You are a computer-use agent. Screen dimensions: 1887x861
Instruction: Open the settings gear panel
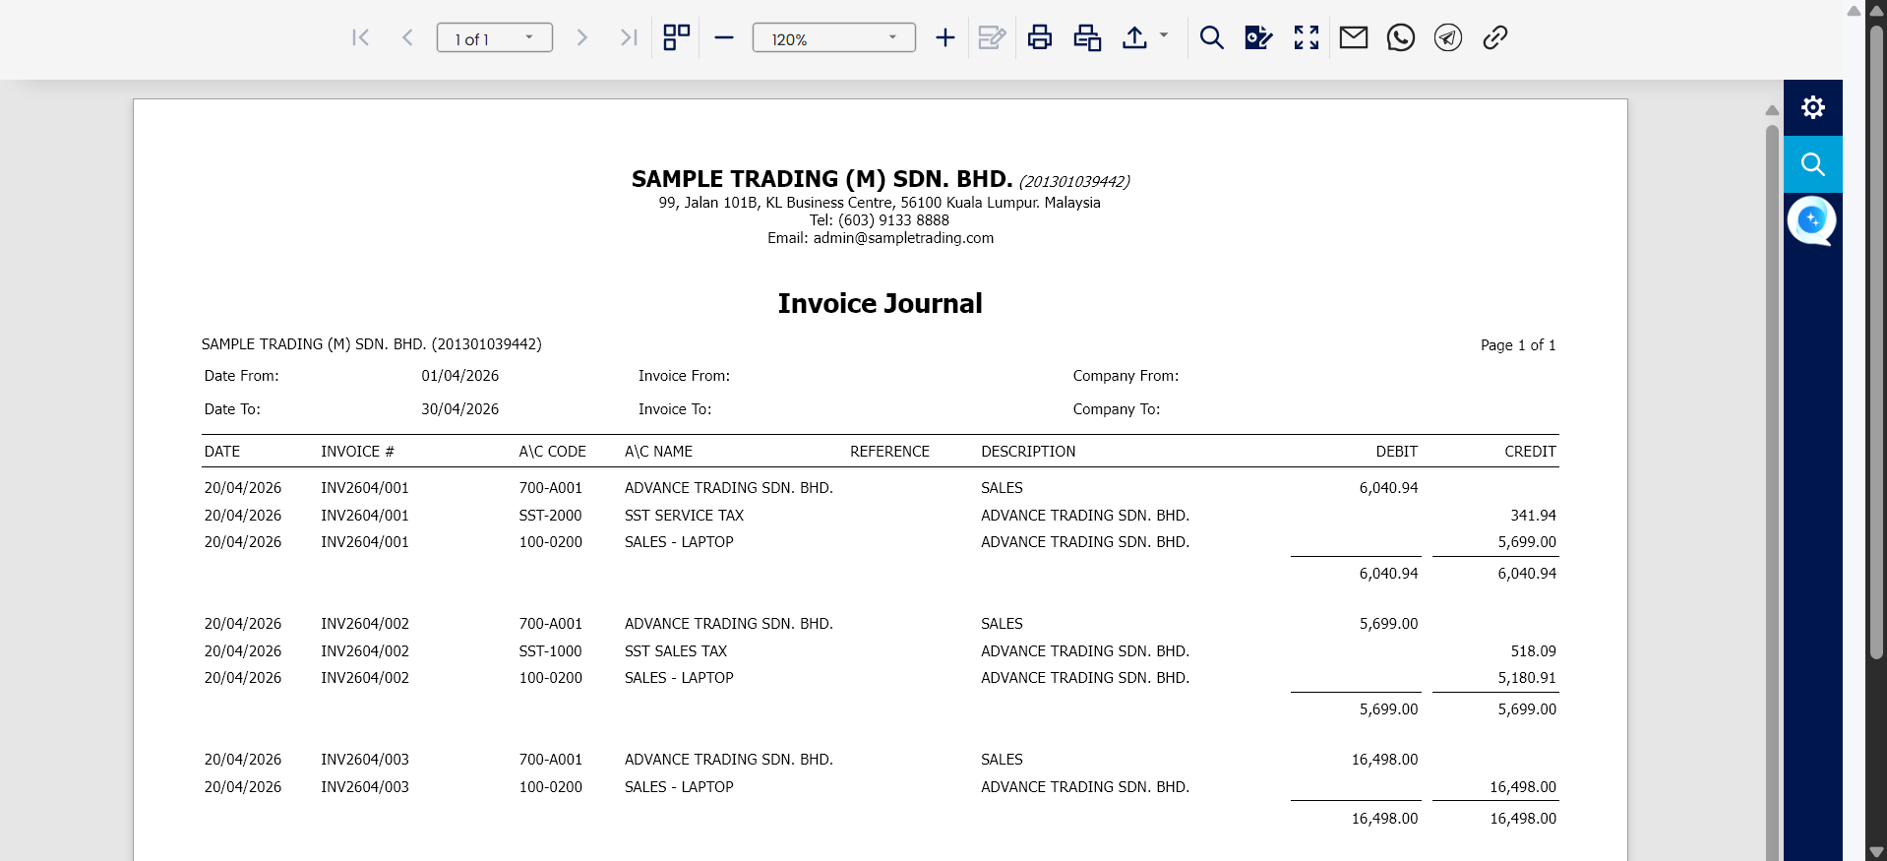[1812, 107]
